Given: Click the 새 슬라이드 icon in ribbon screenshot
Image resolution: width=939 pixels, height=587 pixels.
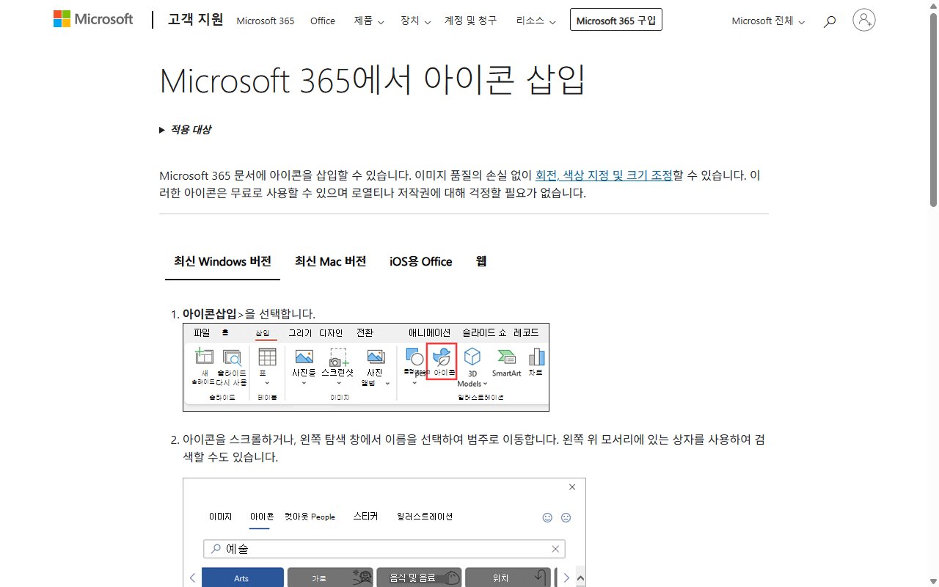Looking at the screenshot, I should tap(204, 357).
